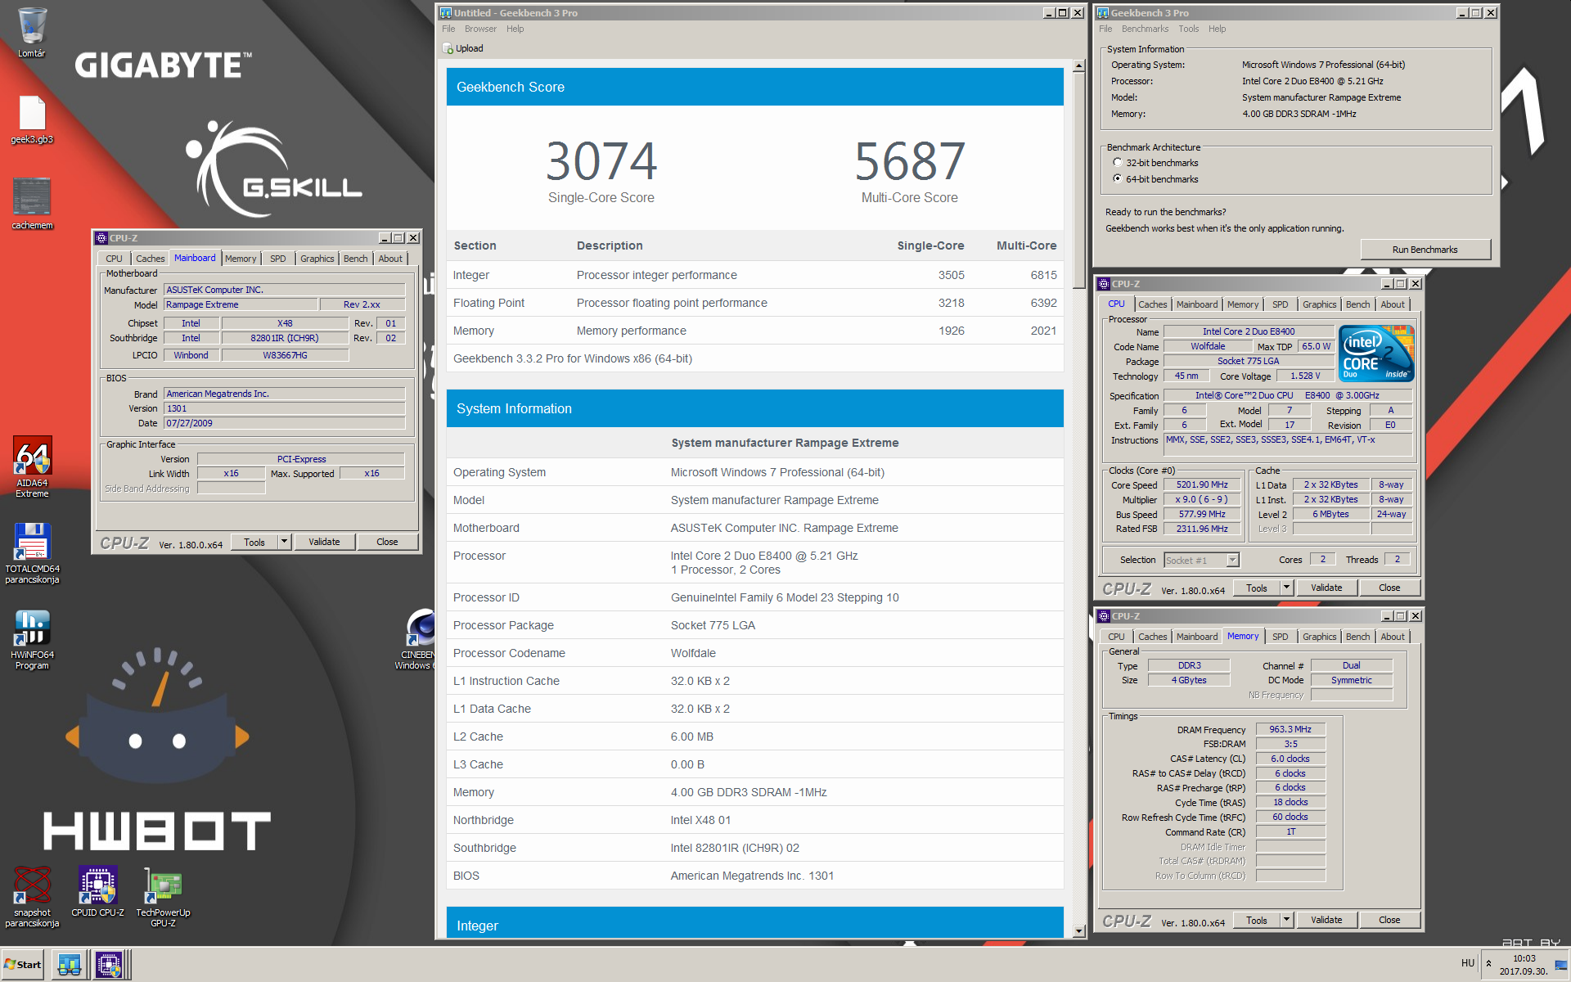Open File menu in Untitled Geekbench window
Viewport: 1571px width, 982px height.
[x=448, y=29]
